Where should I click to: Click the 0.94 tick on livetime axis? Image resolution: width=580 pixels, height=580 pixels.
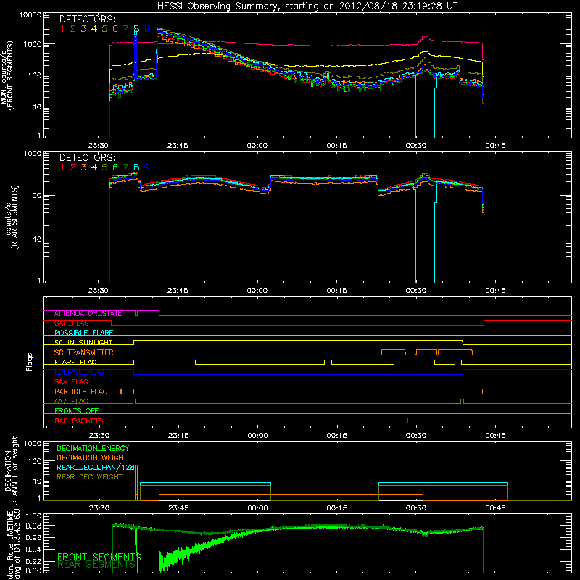coord(33,550)
